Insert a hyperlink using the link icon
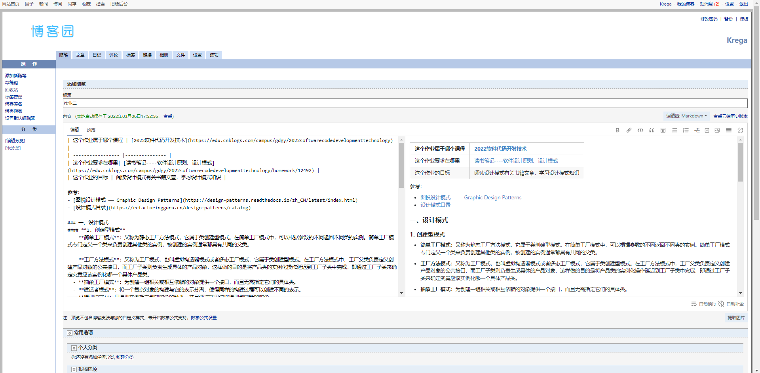Screen dimensions: 760x373 pyautogui.click(x=629, y=130)
